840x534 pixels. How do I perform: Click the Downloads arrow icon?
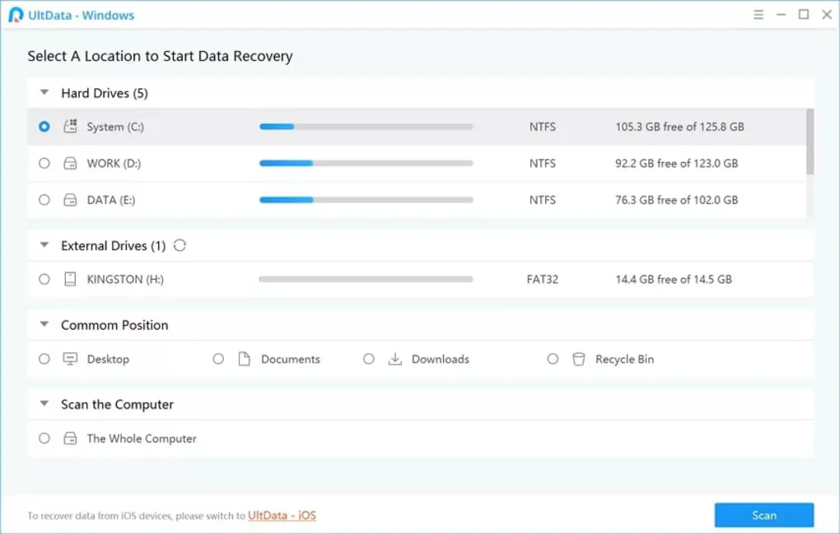pos(395,360)
